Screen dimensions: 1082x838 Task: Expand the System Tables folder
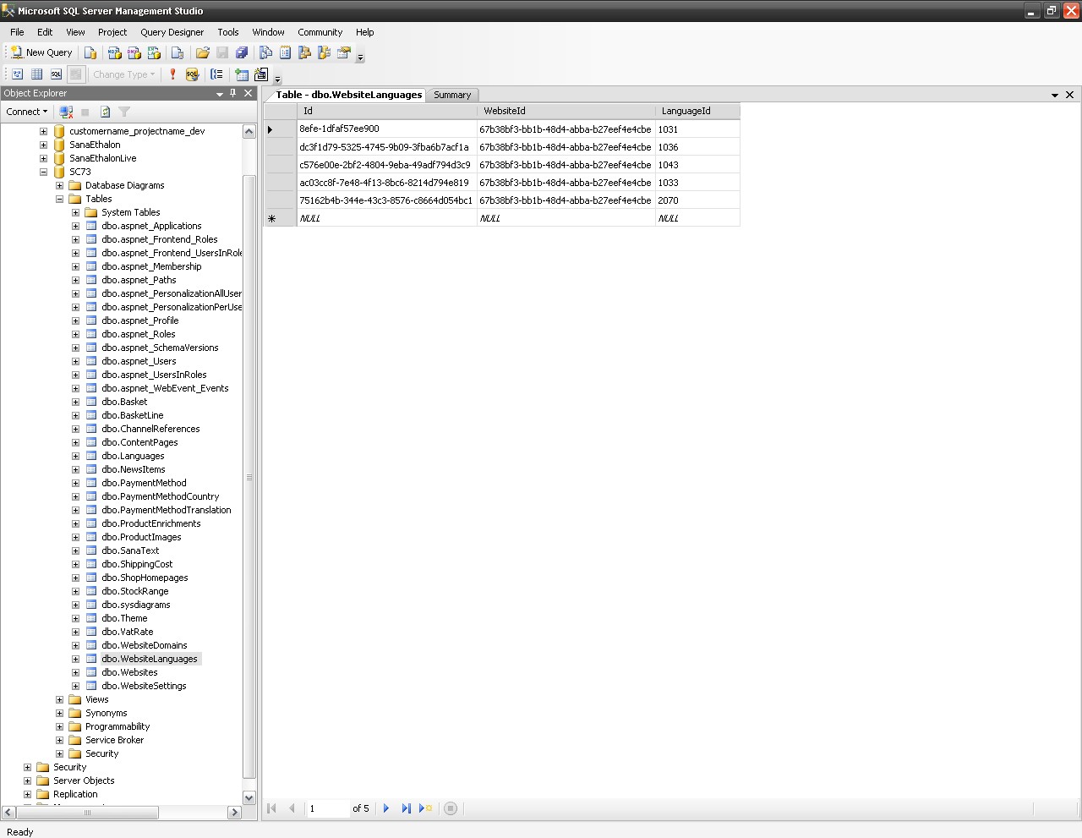[x=75, y=212]
